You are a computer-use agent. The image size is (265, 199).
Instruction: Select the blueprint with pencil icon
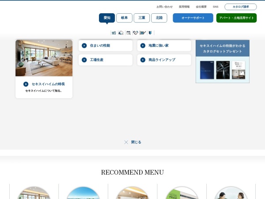[x=143, y=33]
